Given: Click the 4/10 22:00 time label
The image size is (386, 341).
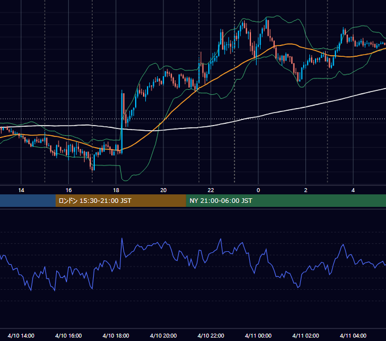Looking at the screenshot, I should point(211,335).
